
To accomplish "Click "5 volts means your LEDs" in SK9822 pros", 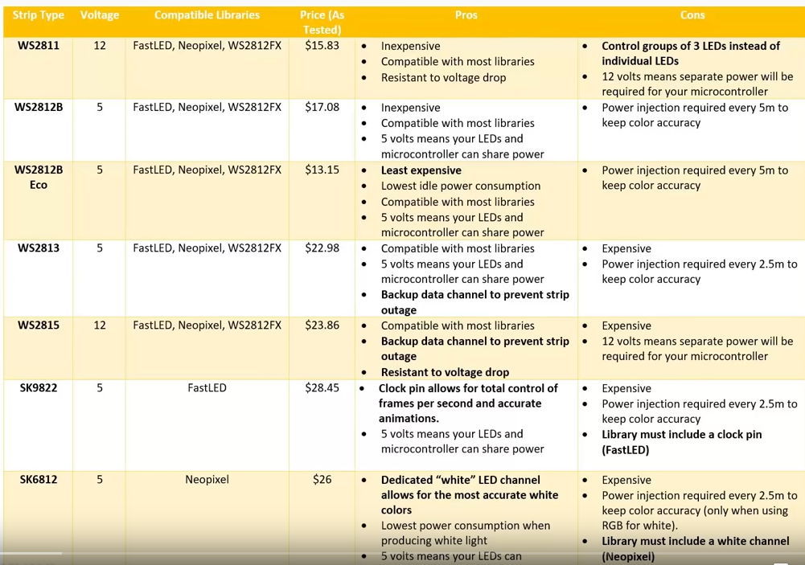I will pos(462,441).
